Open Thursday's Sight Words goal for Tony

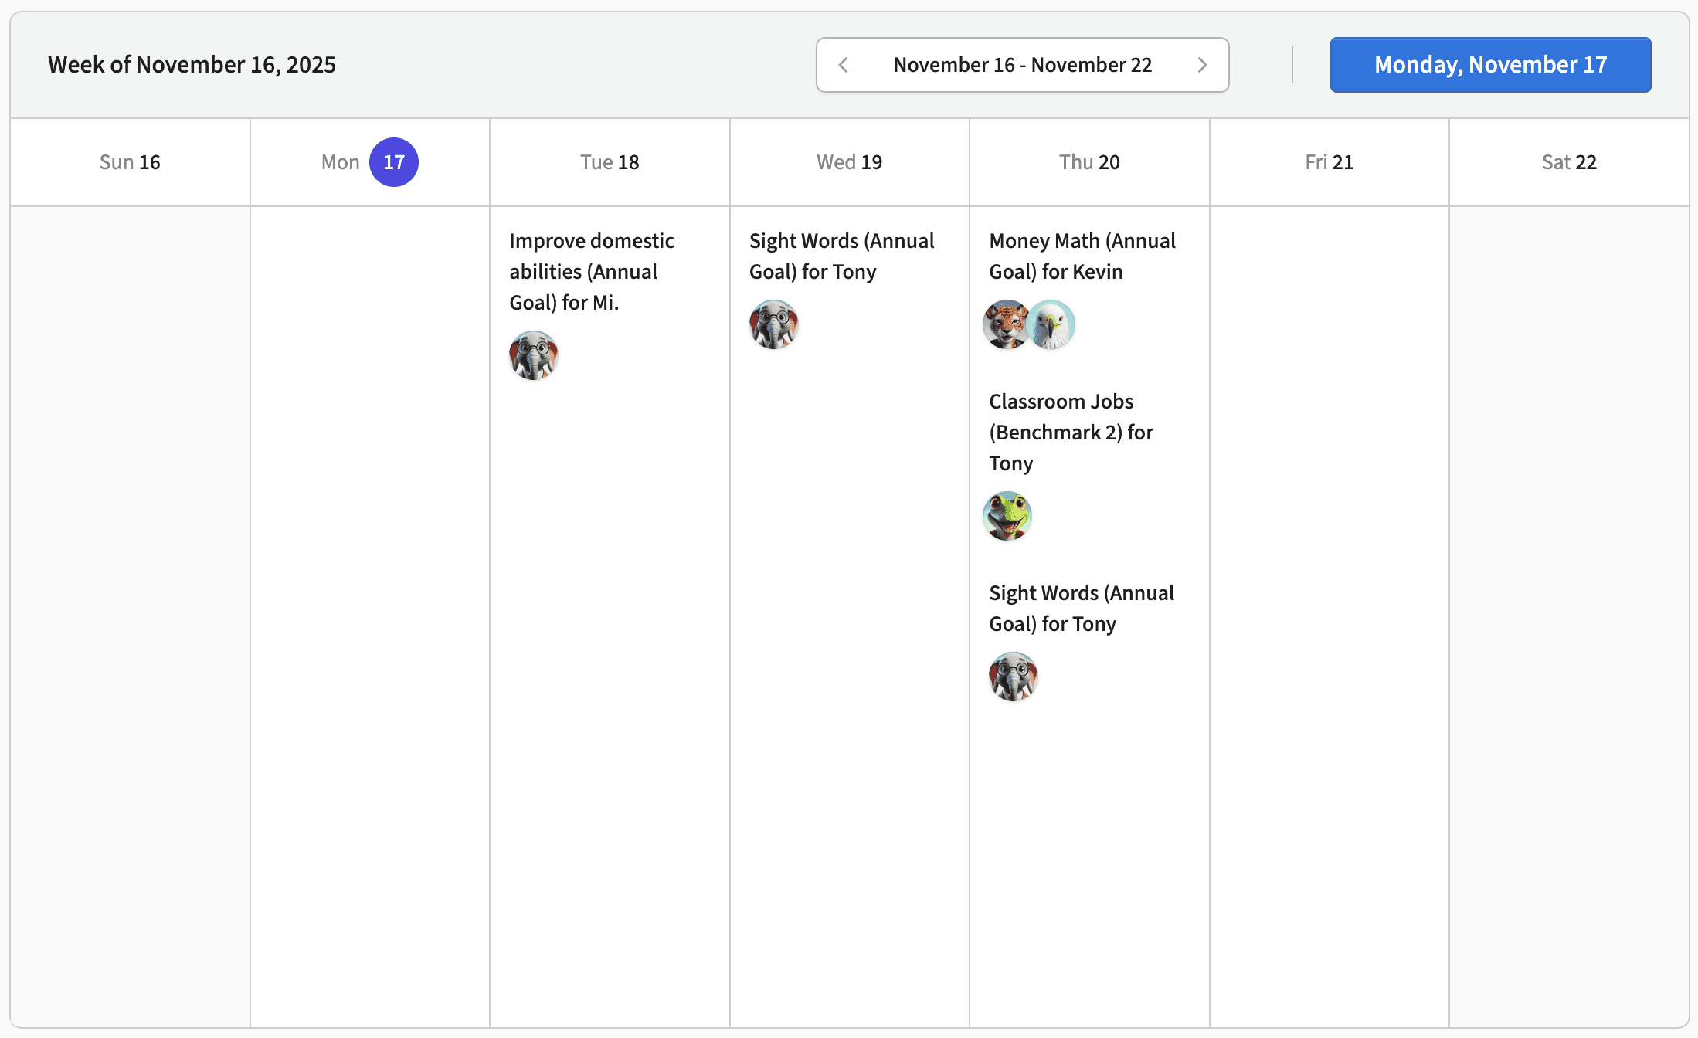1081,609
